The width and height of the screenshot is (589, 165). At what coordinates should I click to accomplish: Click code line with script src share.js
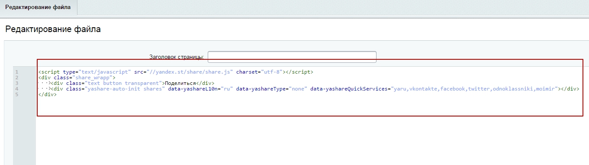(x=176, y=72)
